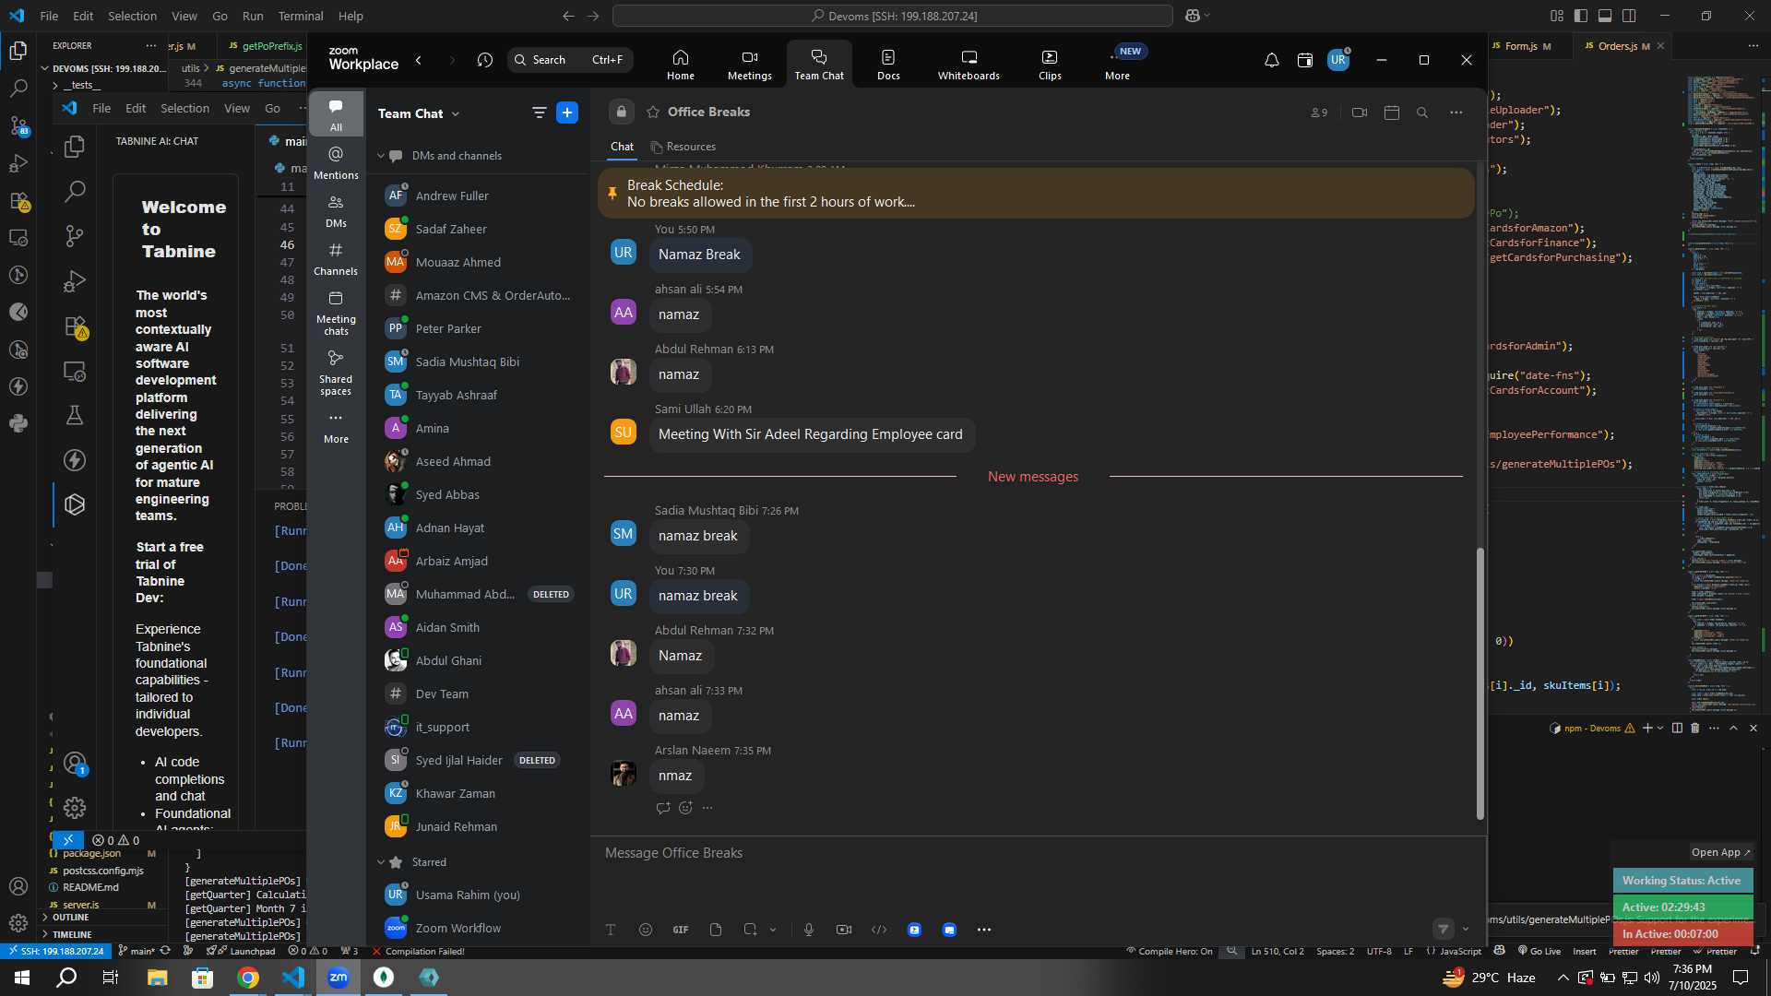1771x996 pixels.
Task: Expand the __tests__ folder
Action: (81, 85)
